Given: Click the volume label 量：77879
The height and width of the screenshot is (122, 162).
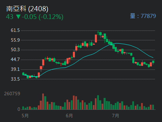Looking at the screenshot, I should pos(143,16).
